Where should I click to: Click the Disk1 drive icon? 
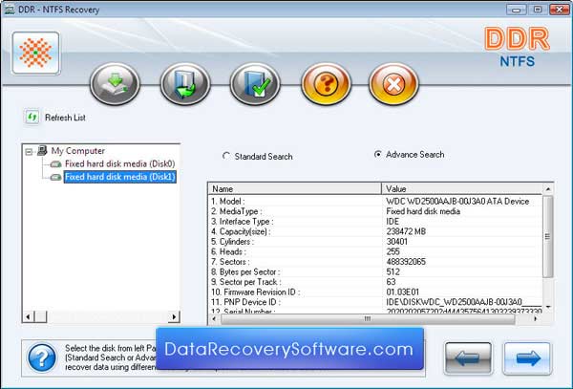(x=55, y=177)
